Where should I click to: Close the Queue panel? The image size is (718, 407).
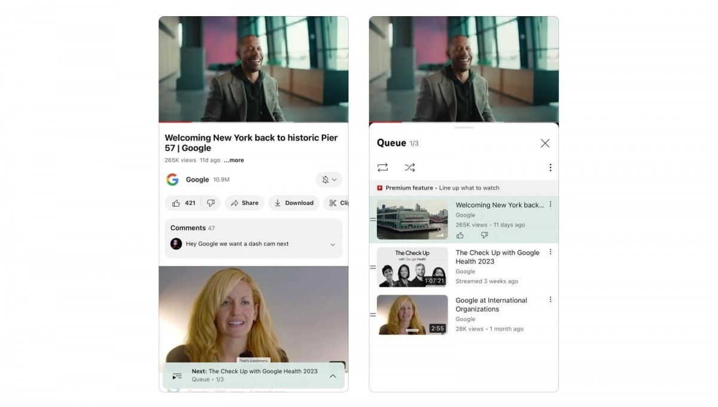[x=544, y=143]
